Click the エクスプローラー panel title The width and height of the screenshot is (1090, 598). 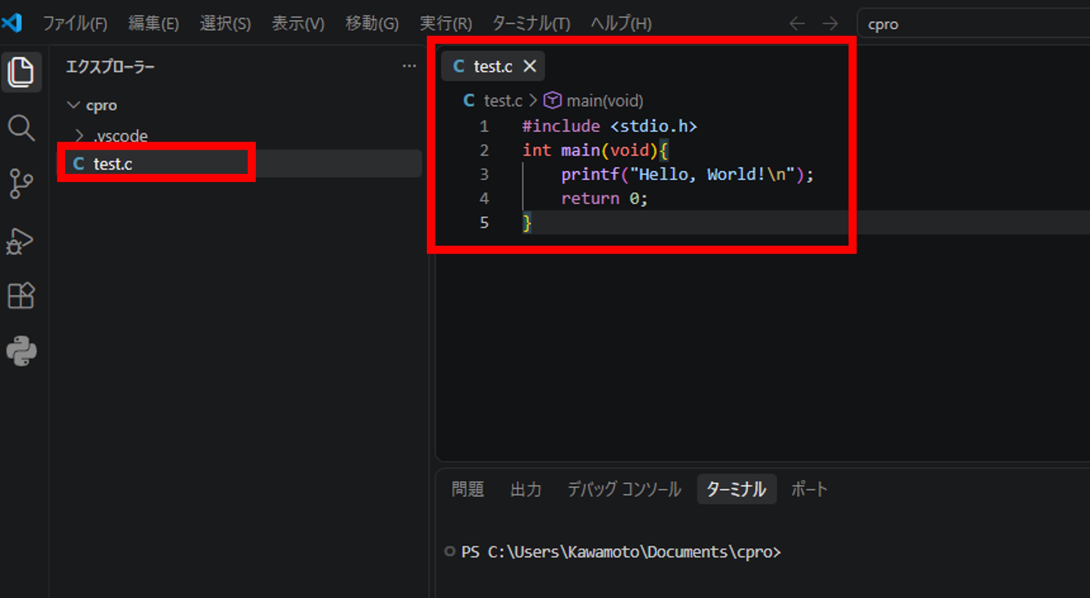coord(110,67)
